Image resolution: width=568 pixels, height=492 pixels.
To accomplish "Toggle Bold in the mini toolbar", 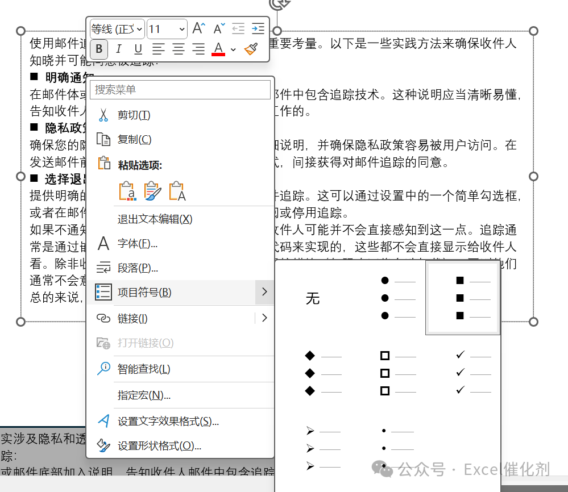I will pyautogui.click(x=99, y=49).
